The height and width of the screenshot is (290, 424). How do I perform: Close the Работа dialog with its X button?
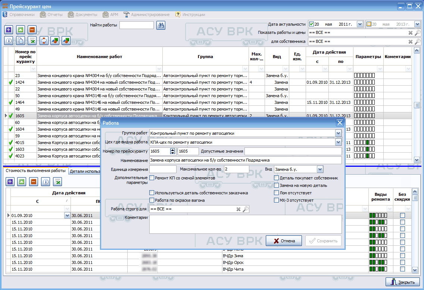coord(340,123)
